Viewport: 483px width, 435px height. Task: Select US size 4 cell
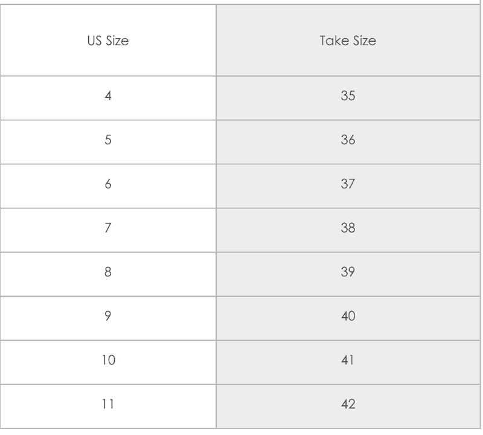pyautogui.click(x=108, y=98)
